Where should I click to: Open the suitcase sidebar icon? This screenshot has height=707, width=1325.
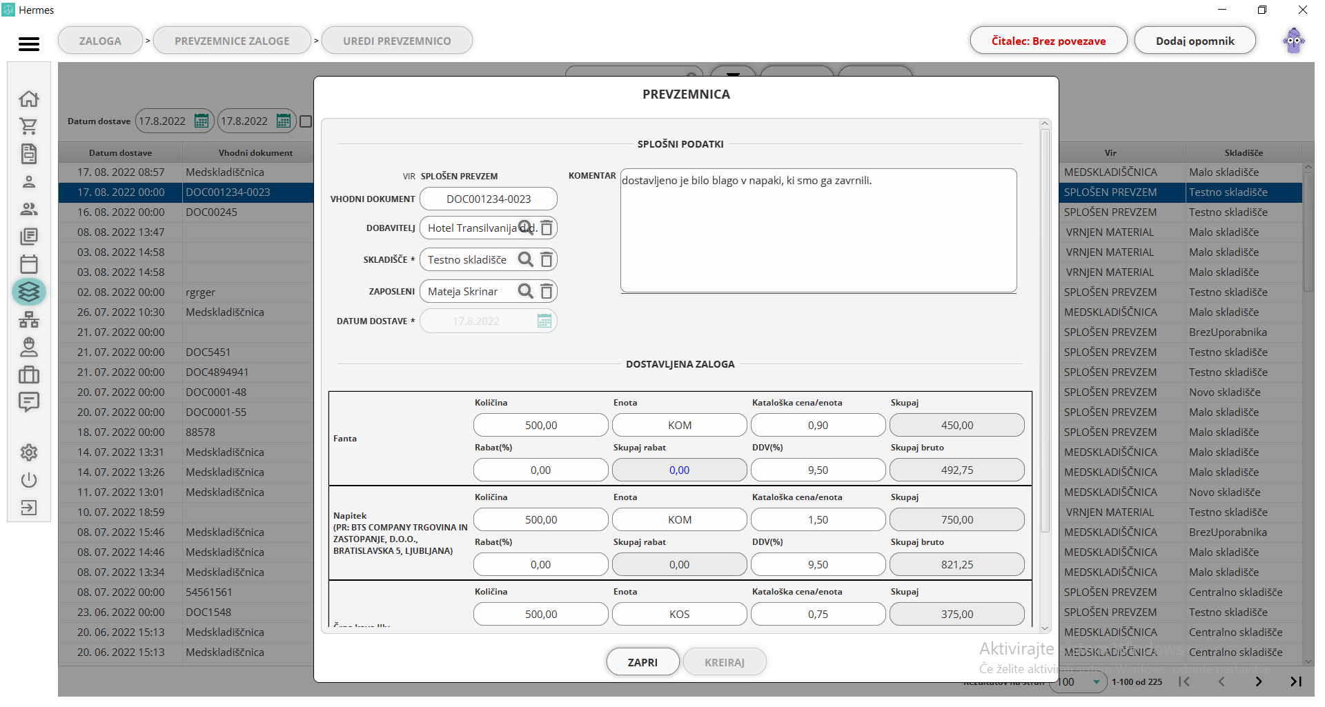[29, 375]
